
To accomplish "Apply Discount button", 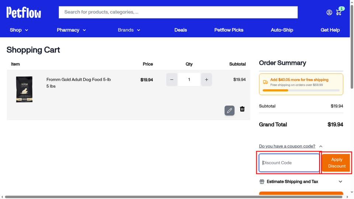I will click(336, 163).
